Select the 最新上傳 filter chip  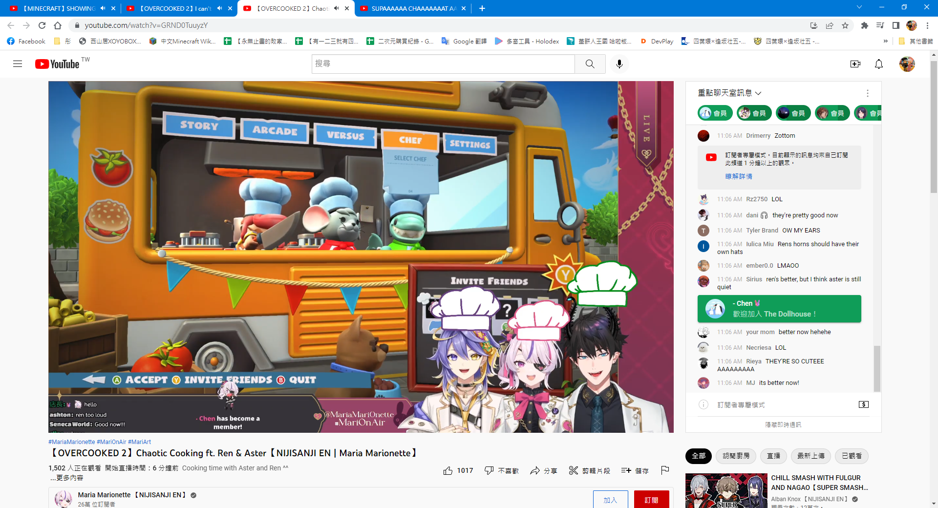[811, 456]
